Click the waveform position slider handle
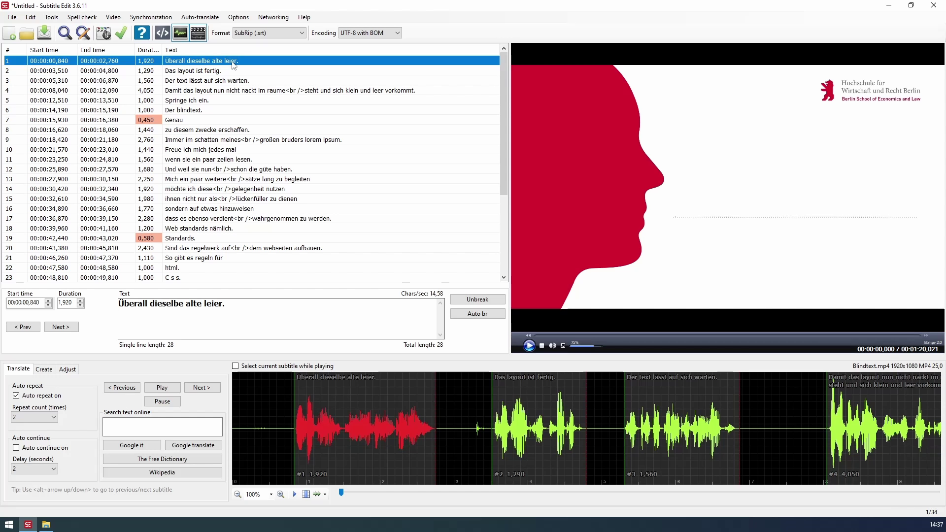 341,493
